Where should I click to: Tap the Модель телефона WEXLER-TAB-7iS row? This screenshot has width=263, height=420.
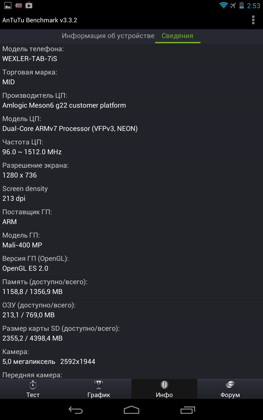(131, 54)
